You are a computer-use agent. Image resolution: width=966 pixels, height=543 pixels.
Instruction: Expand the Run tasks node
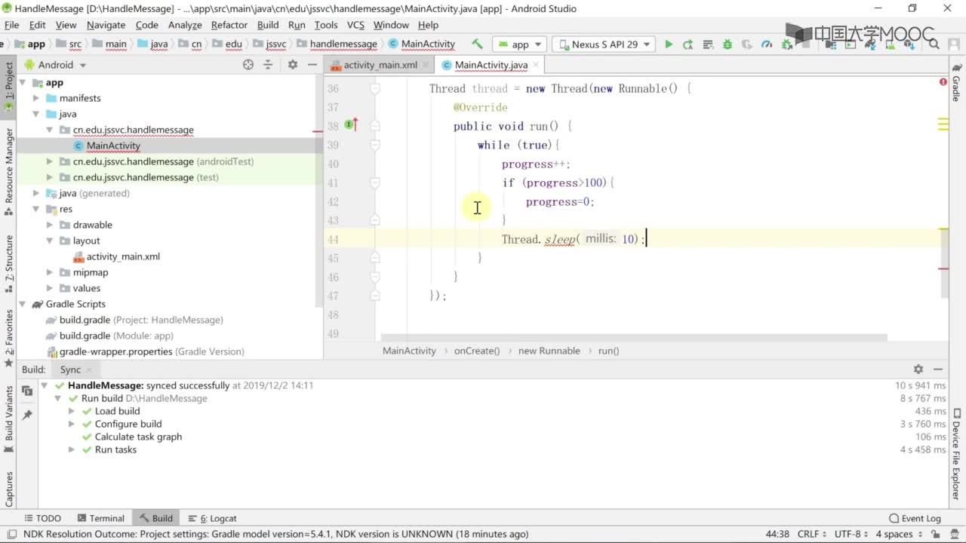(x=71, y=449)
